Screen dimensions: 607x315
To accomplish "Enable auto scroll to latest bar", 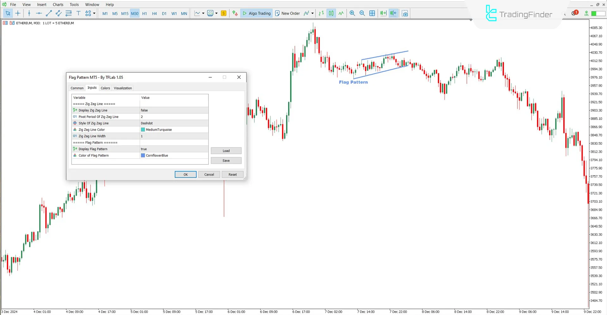I will point(383,13).
